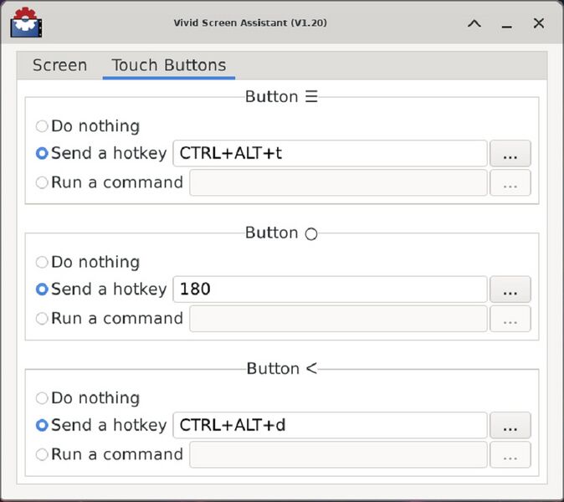Open hotkey picker next to CTRL+ALT+d

tap(510, 426)
